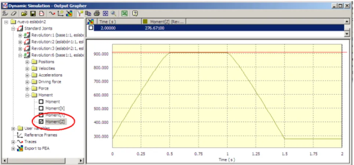The height and width of the screenshot is (165, 354).
Task: Expand the Traces node
Action: tap(13, 142)
